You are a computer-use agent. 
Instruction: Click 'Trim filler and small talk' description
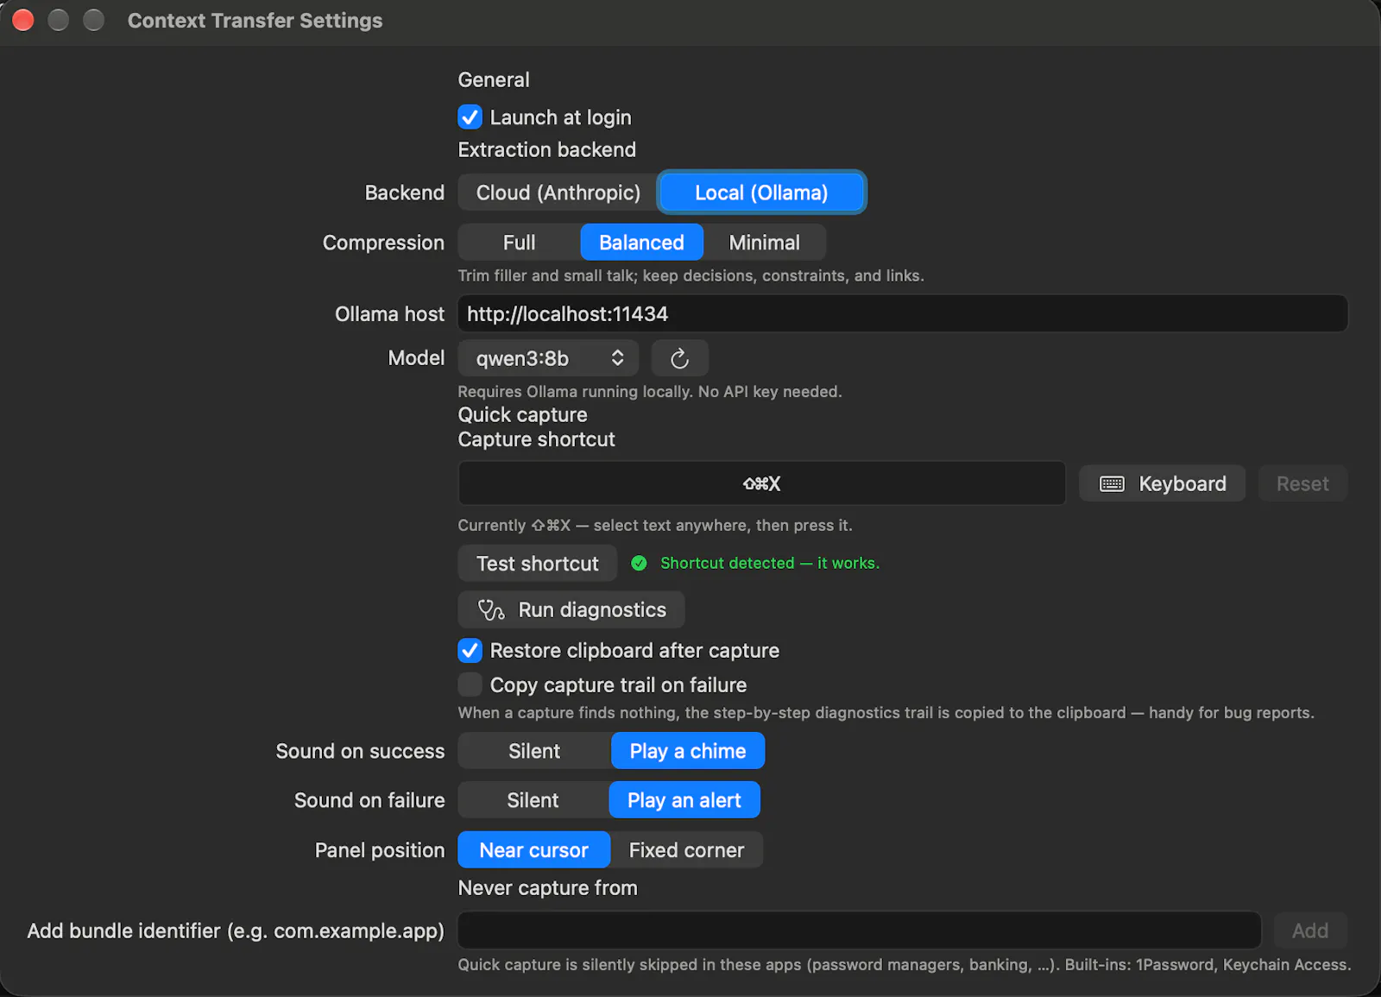click(690, 275)
